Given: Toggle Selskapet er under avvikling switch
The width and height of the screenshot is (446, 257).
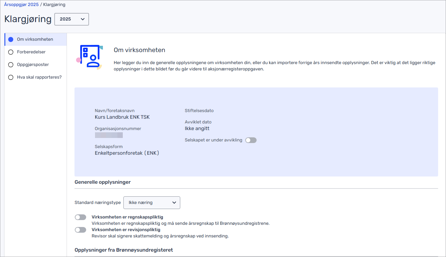Looking at the screenshot, I should (x=251, y=140).
